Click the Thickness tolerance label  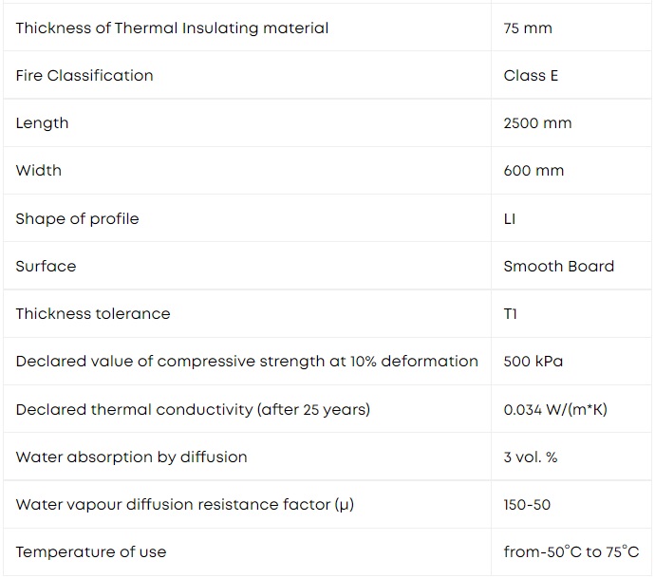click(93, 313)
